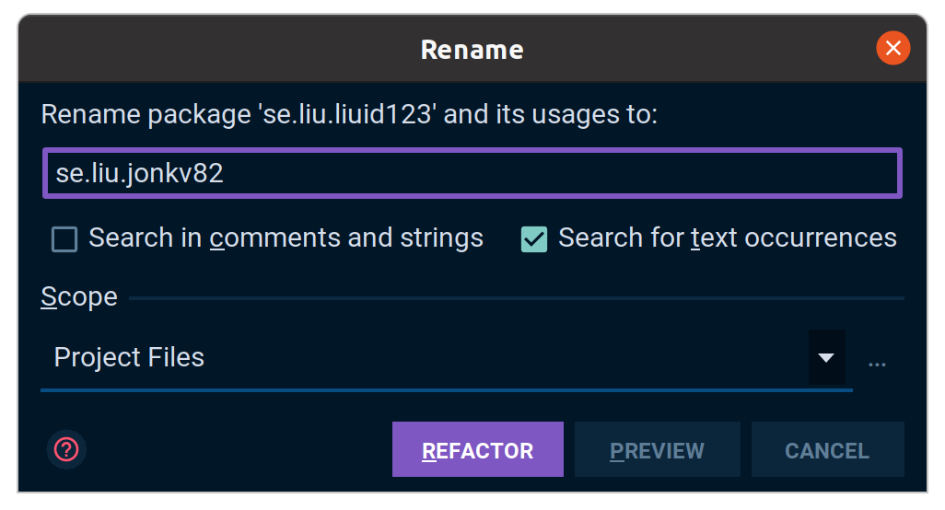Click the Preview button
Screen dimensions: 945x510
[x=657, y=449]
